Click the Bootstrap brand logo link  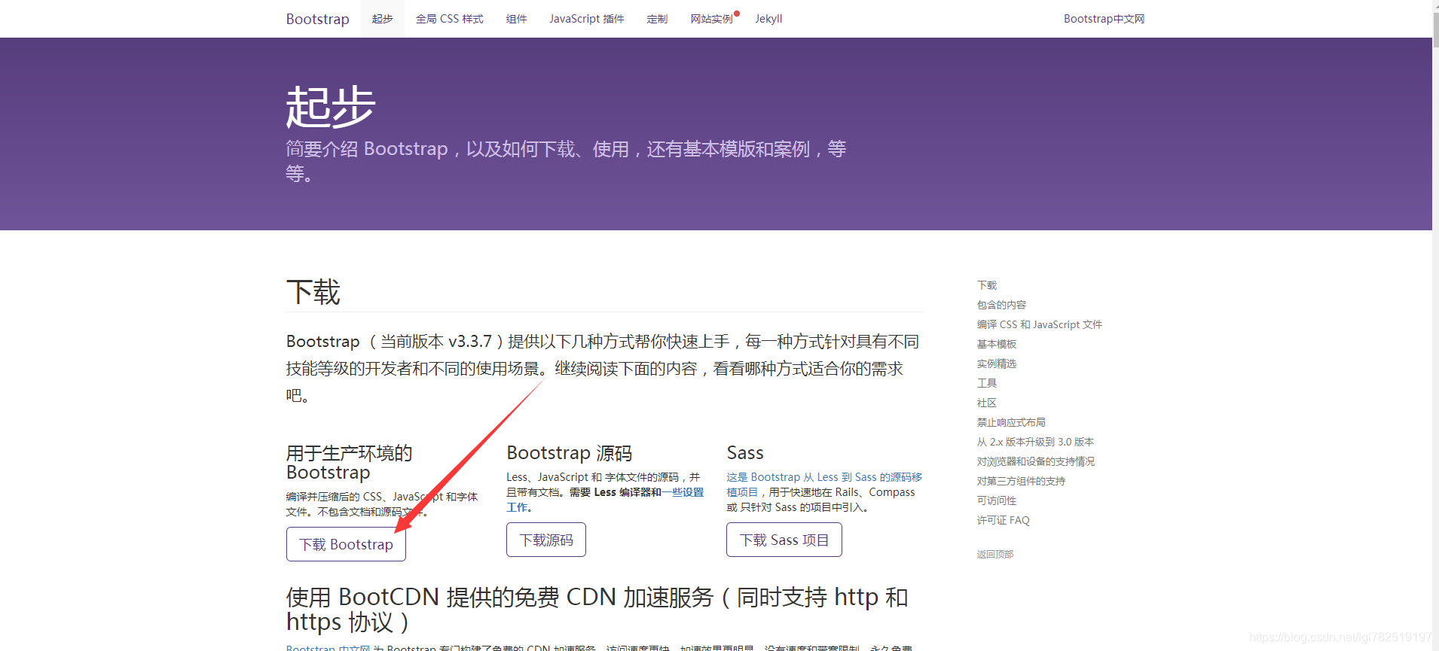pos(317,19)
